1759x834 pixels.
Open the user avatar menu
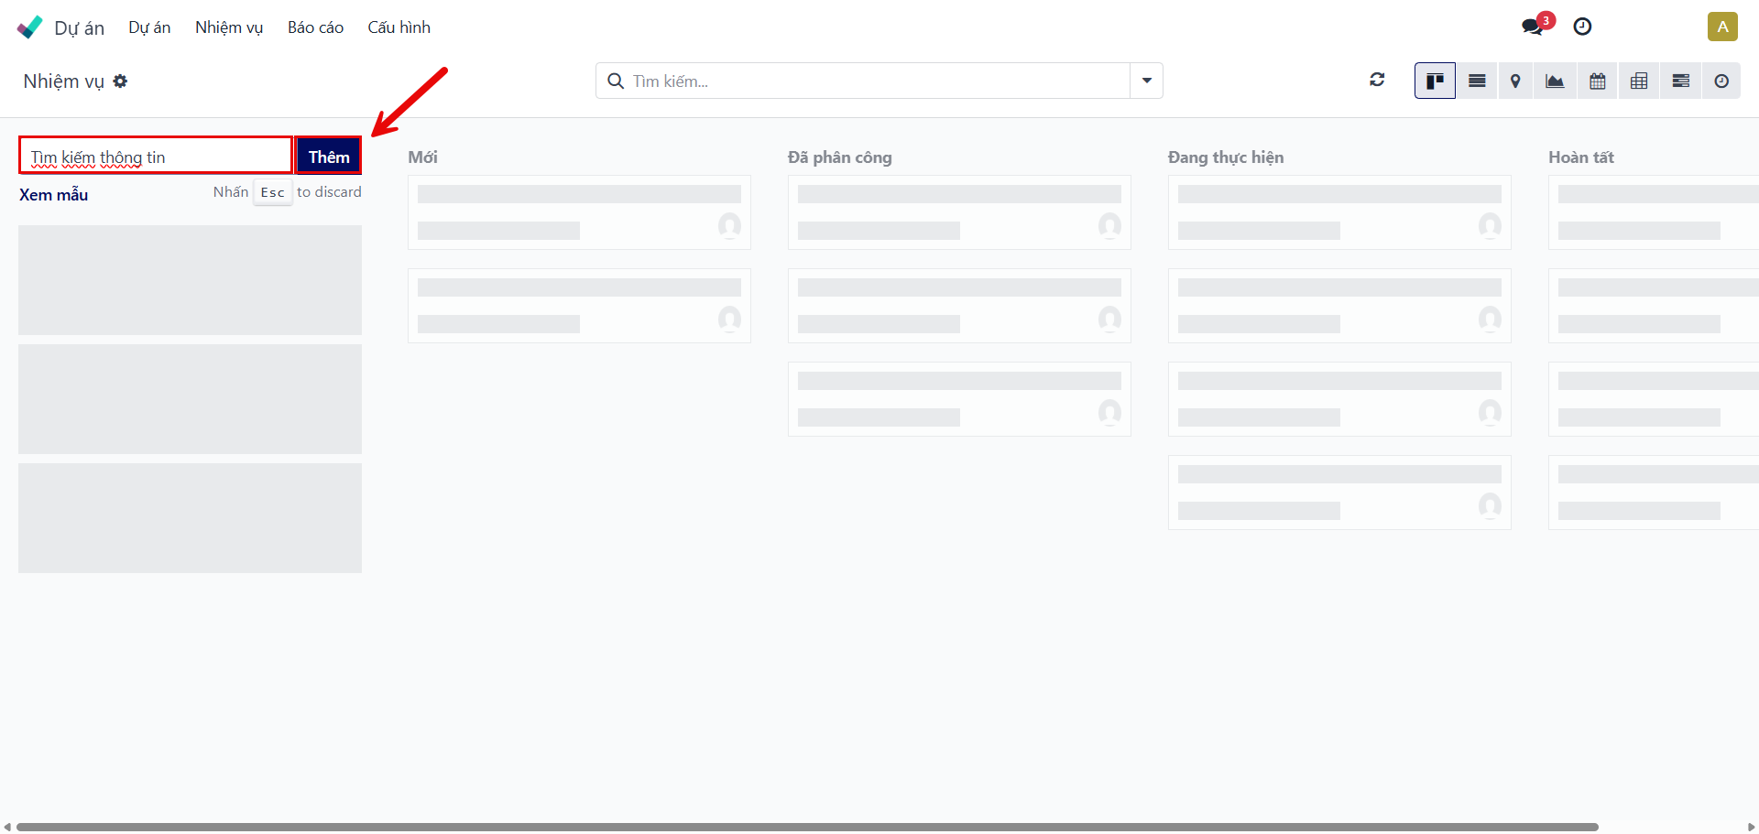[1722, 27]
